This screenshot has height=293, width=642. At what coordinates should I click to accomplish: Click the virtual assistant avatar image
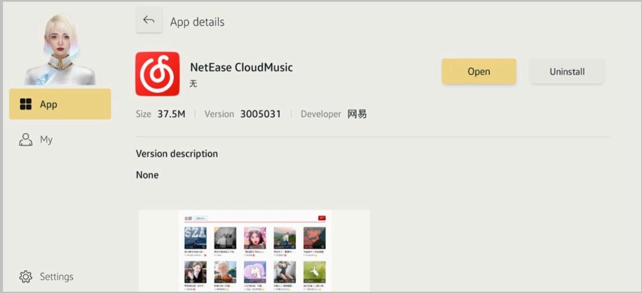tap(60, 49)
